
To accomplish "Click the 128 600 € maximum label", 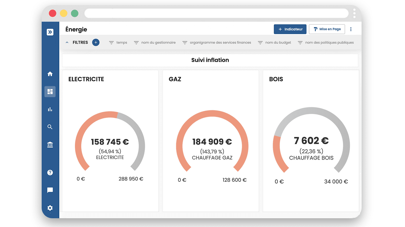I will (x=235, y=180).
